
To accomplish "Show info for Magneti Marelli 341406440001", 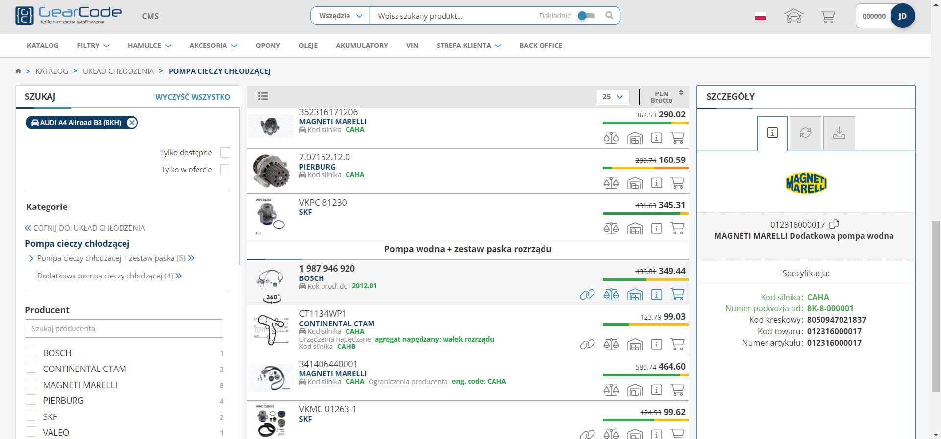I will (657, 390).
